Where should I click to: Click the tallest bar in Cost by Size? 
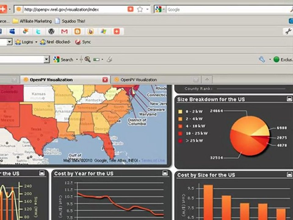coord(208,202)
